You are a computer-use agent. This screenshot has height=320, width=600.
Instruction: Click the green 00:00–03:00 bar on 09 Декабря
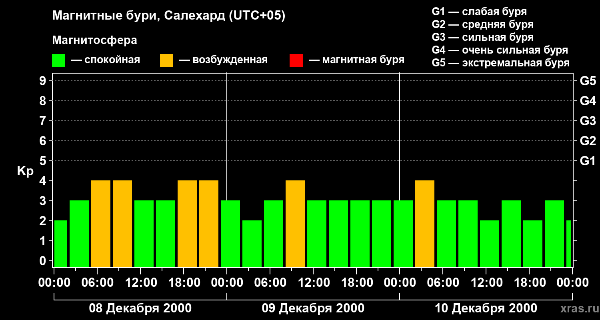tap(230, 234)
